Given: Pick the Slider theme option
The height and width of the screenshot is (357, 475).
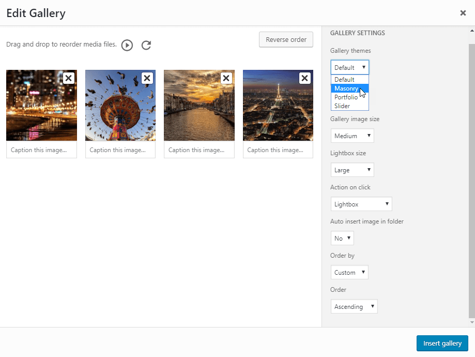Looking at the screenshot, I should pos(342,106).
